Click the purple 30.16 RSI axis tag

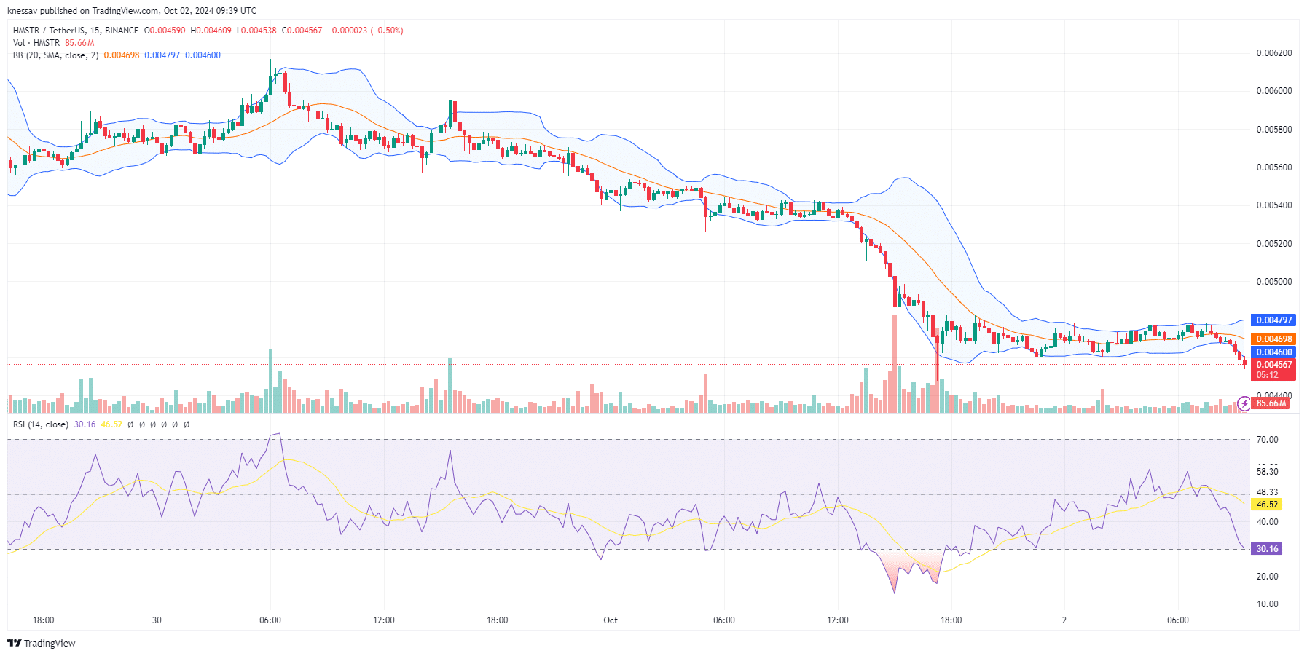(x=1267, y=549)
